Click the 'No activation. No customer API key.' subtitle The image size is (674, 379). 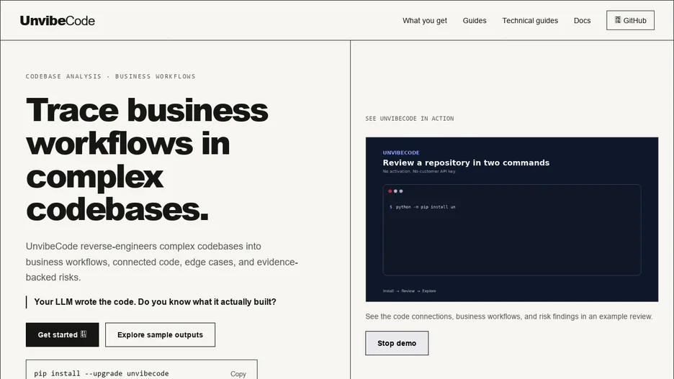tap(419, 171)
